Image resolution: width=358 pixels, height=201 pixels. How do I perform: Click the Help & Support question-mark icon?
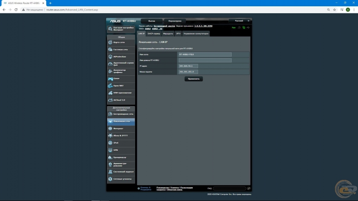click(138, 188)
